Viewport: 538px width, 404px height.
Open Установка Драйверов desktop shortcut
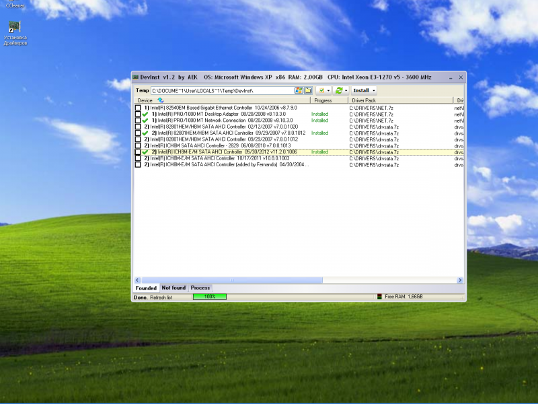point(15,33)
